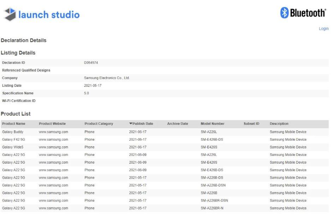This screenshot has height=214, width=331.
Task: Click the Product Website column header
Action: pos(52,123)
